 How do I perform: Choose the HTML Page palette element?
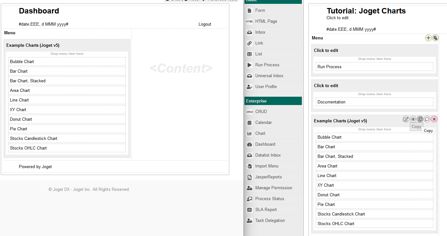[266, 21]
